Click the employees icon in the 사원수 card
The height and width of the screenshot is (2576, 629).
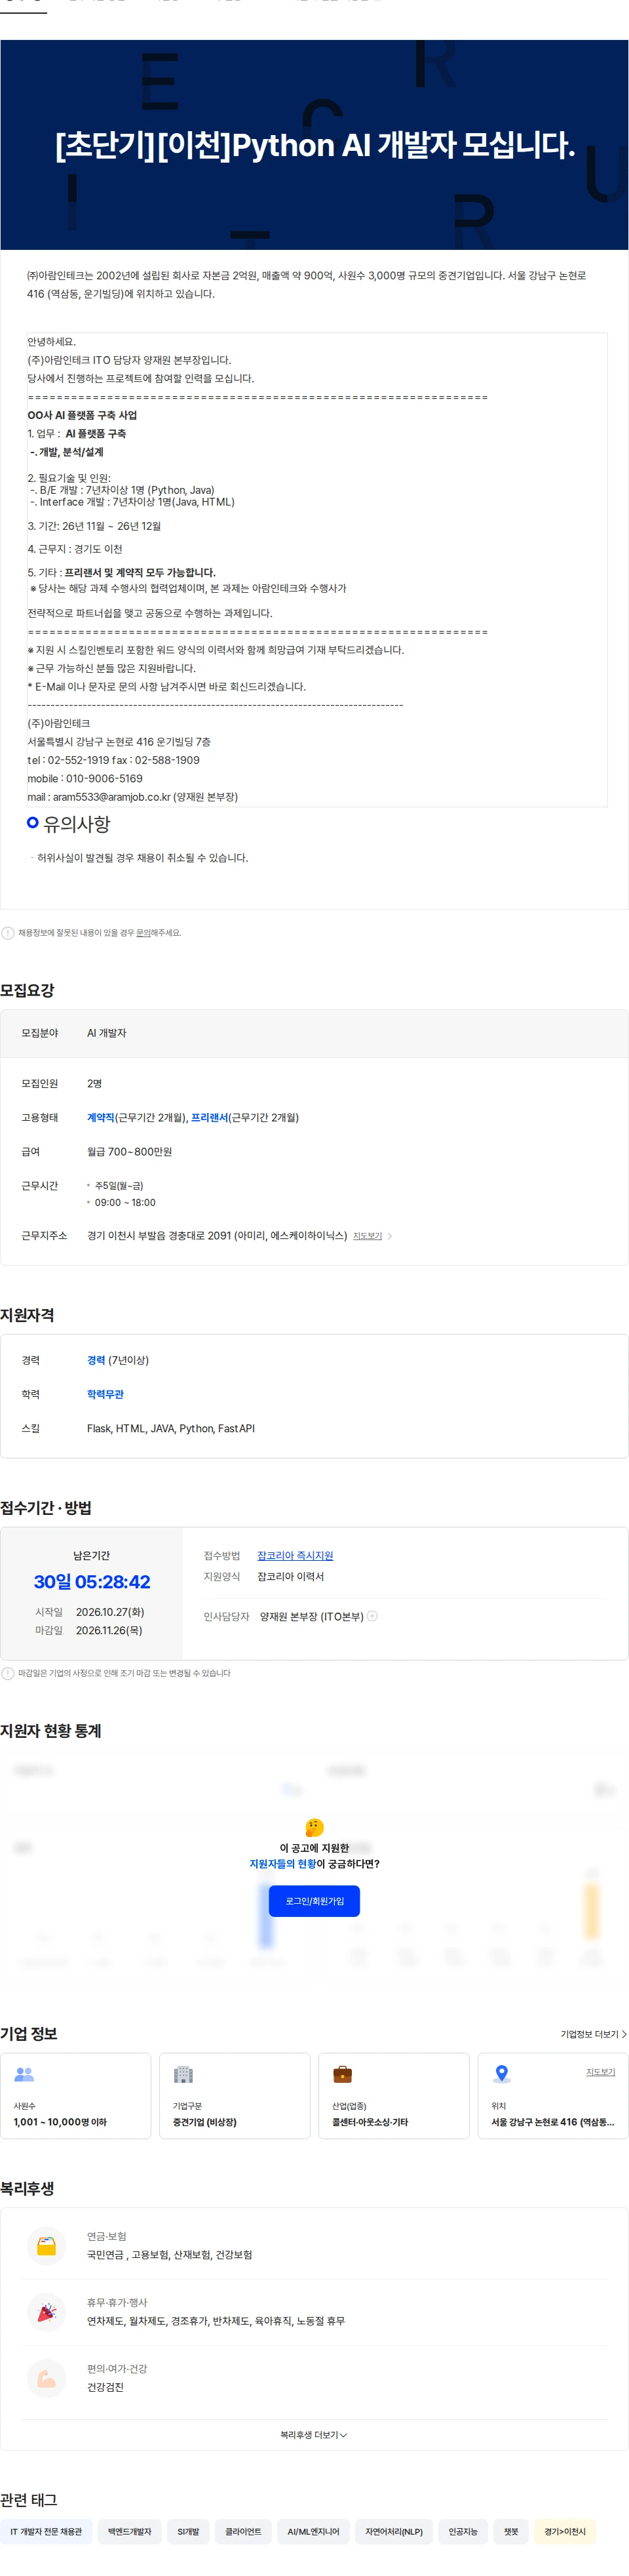[24, 2074]
